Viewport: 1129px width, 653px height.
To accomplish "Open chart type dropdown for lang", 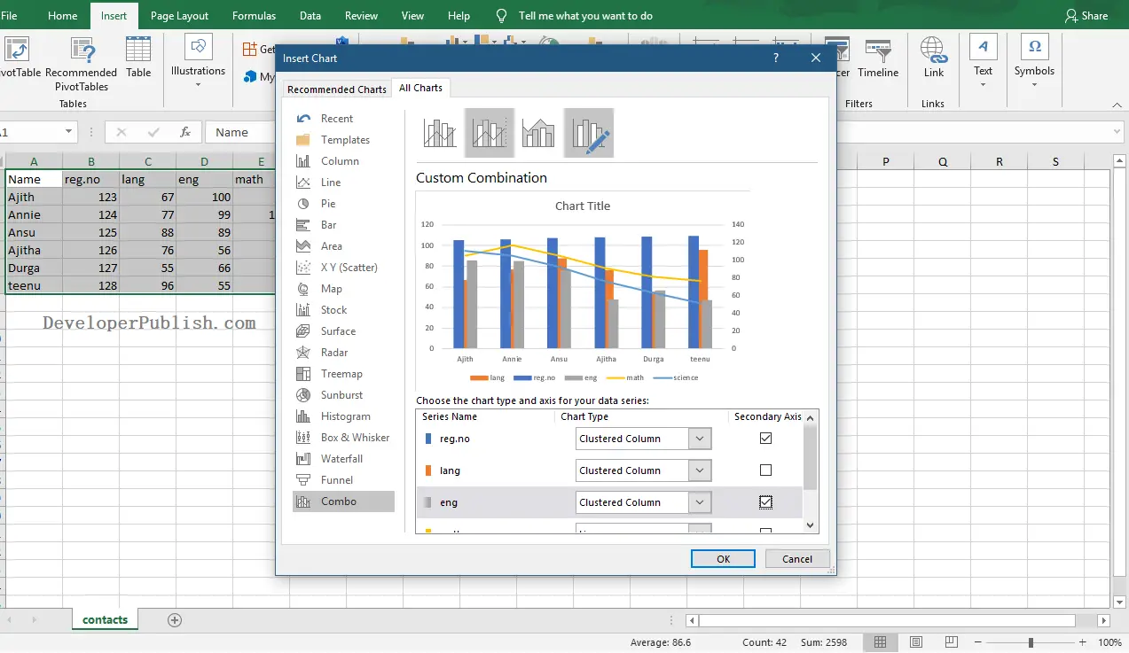I will [700, 470].
